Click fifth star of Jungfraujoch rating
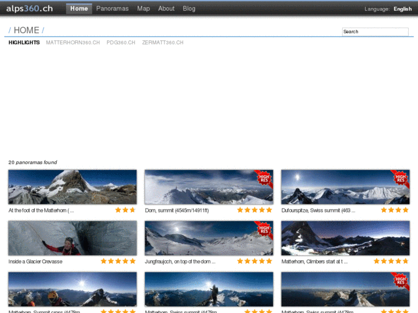 (x=269, y=261)
